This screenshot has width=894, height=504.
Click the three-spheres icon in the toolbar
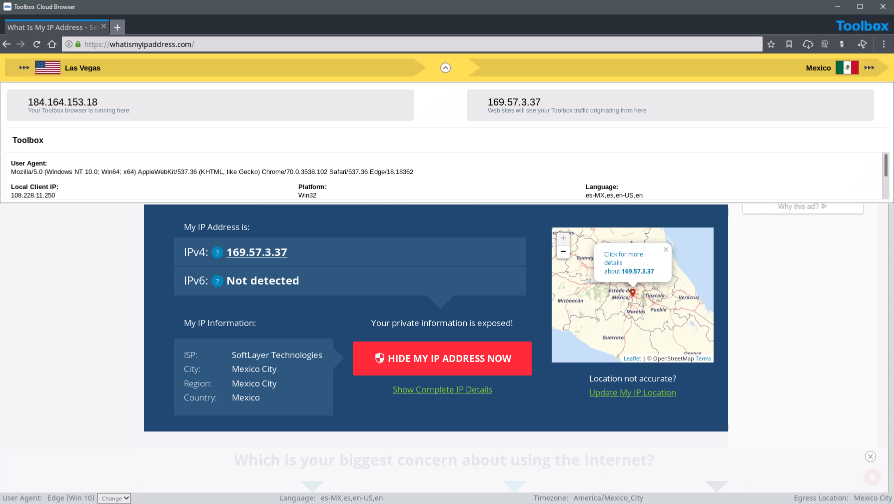pyautogui.click(x=843, y=44)
